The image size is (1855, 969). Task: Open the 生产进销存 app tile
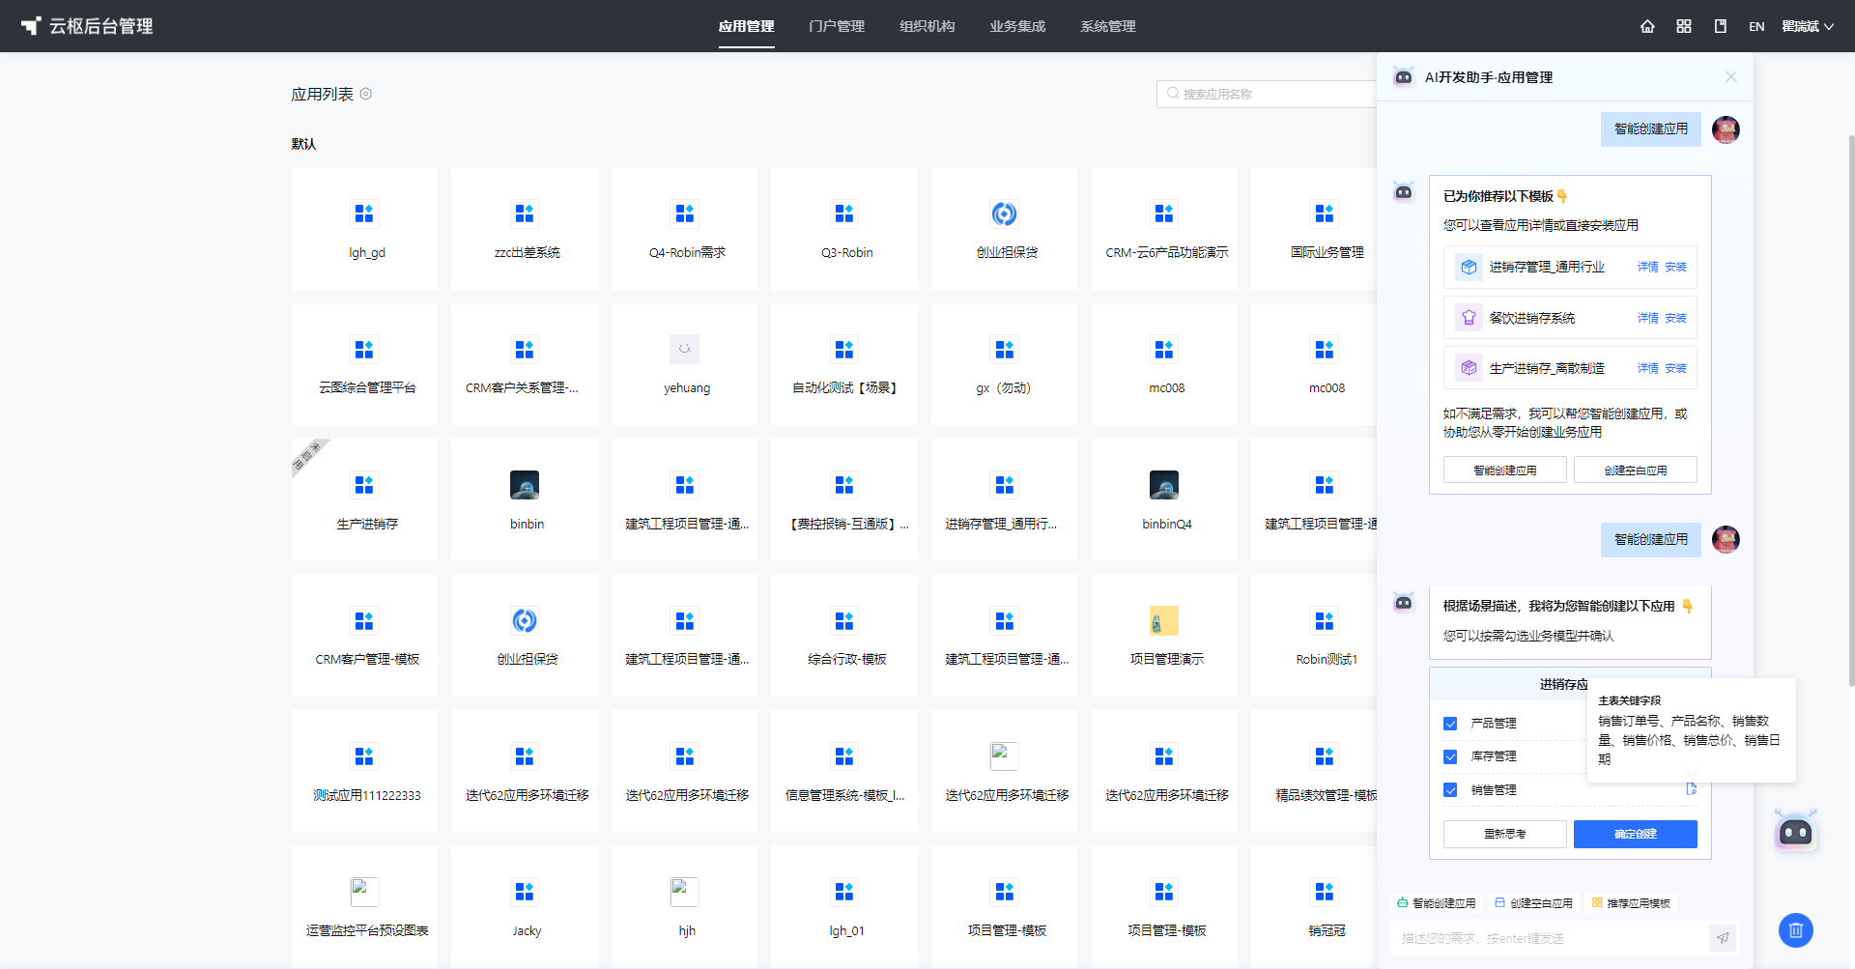[x=364, y=500]
